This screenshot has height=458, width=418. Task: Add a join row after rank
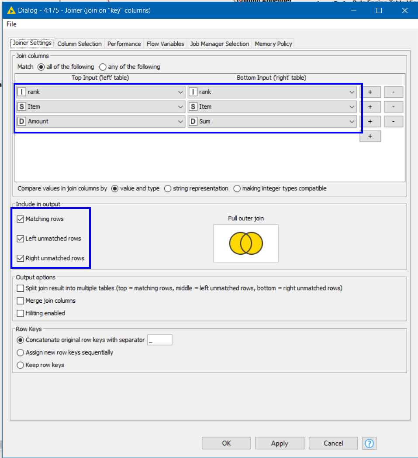tap(370, 92)
